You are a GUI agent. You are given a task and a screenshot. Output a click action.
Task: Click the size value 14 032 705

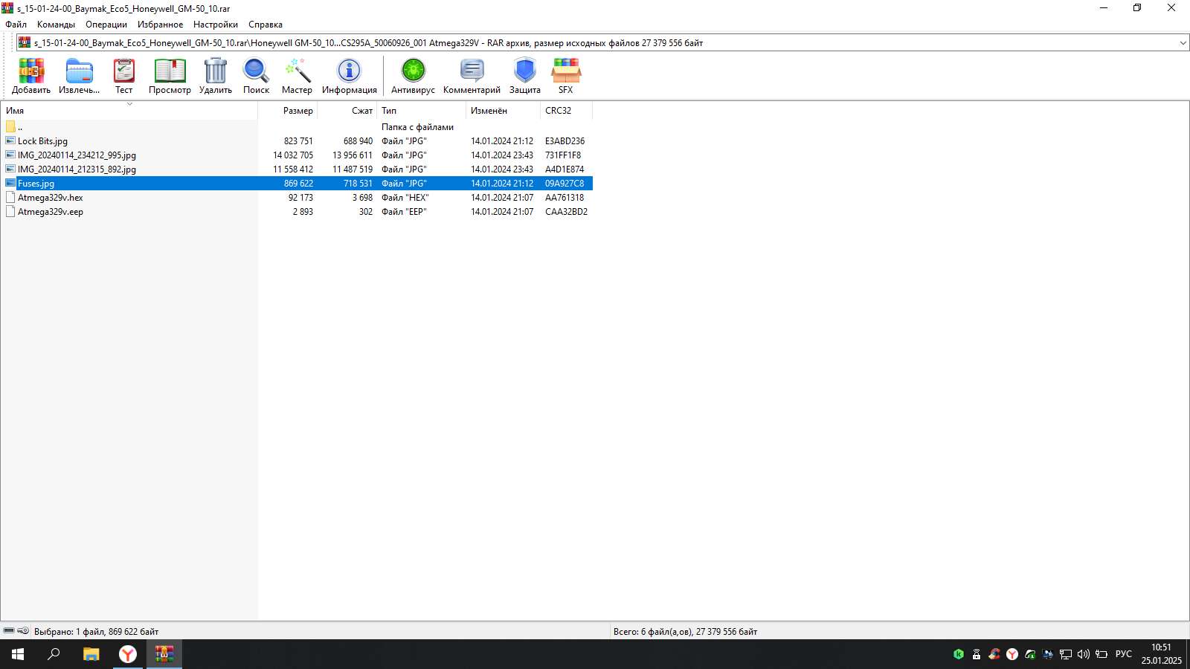point(293,155)
